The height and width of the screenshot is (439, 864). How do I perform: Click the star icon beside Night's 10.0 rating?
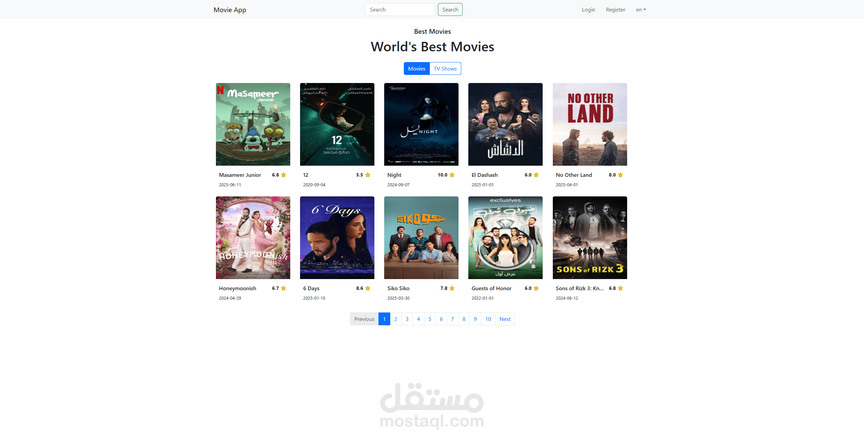452,175
